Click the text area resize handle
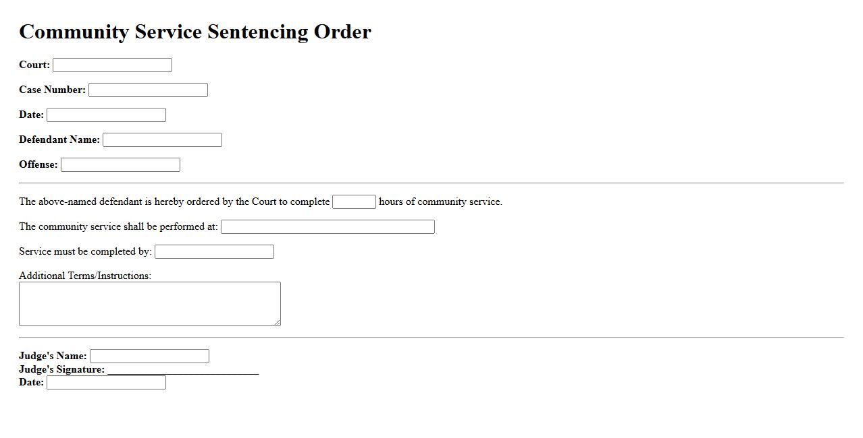 tap(277, 322)
